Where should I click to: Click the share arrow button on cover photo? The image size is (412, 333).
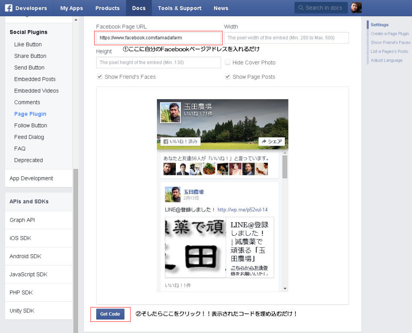(271, 141)
